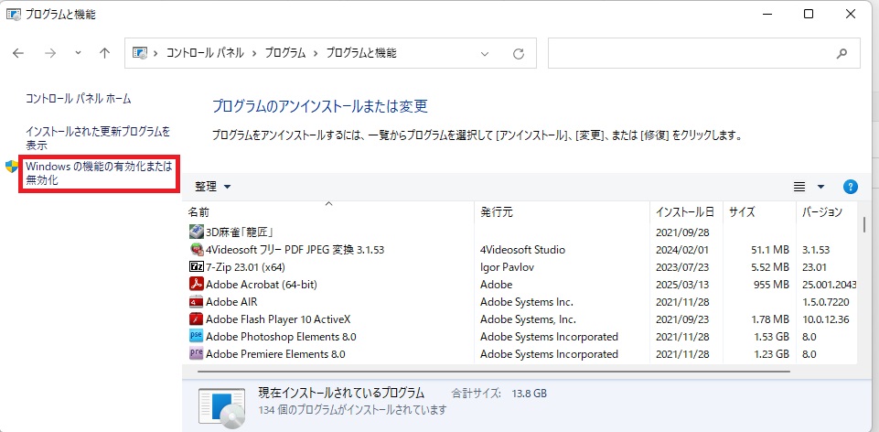The width and height of the screenshot is (879, 432).
Task: Select the Premiere Elements 8.0 icon
Action: [197, 354]
